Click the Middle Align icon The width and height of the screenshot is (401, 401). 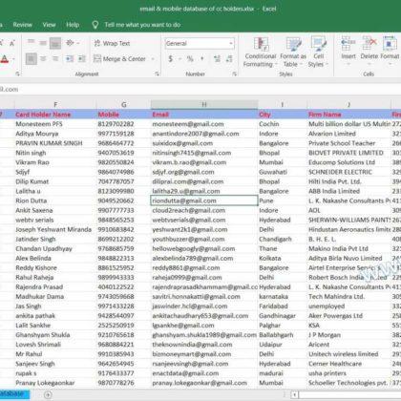point(43,42)
